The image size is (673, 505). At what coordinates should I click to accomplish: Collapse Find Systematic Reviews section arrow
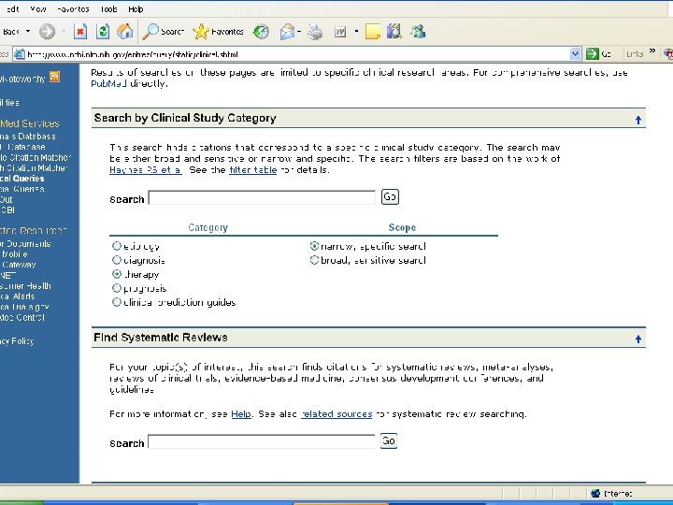click(638, 339)
